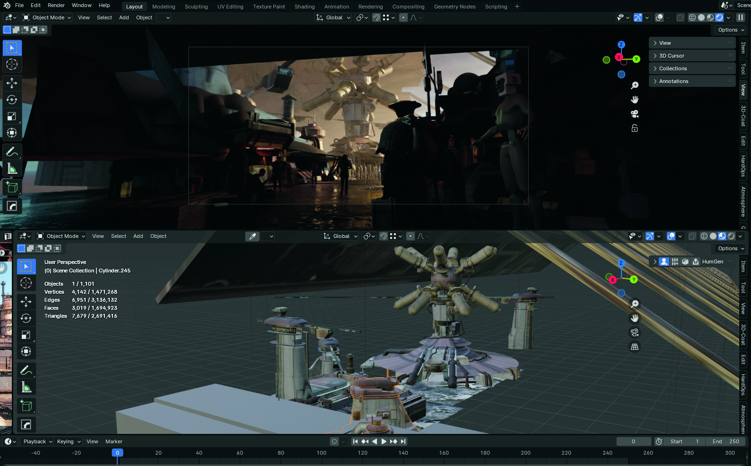Choose the Rotate tool in the upper viewport
The image size is (751, 466).
point(12,100)
